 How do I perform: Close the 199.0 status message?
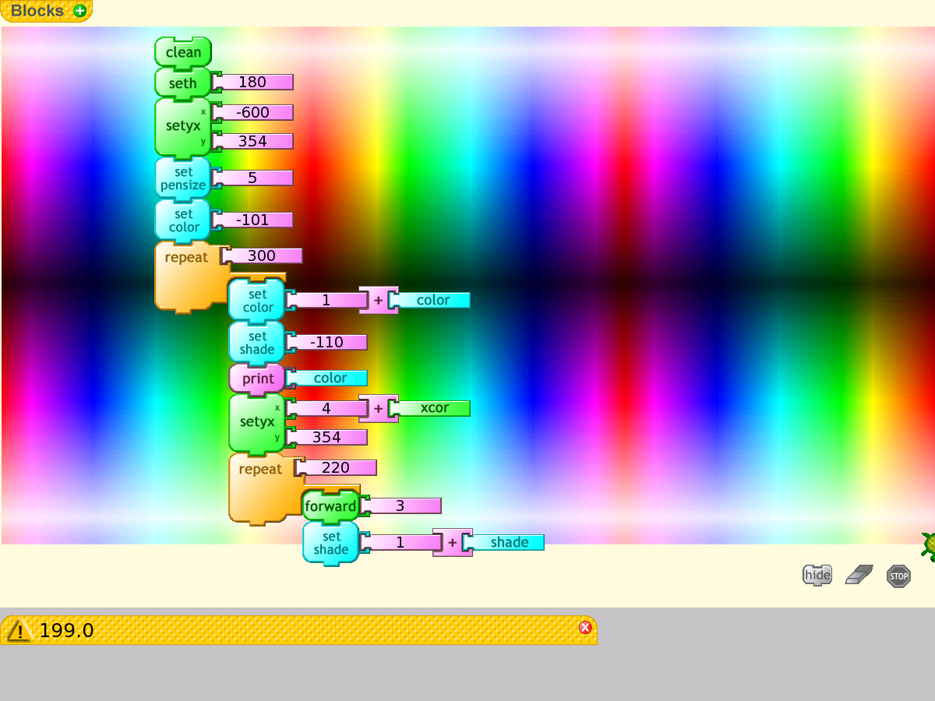585,628
